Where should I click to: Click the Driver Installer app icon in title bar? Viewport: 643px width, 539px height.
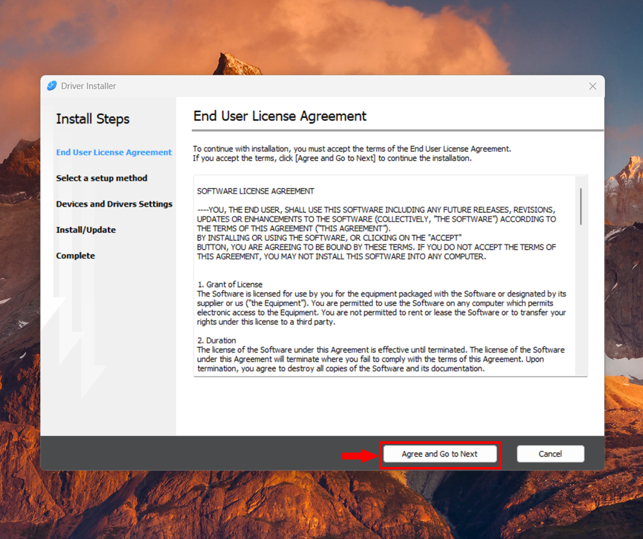52,86
